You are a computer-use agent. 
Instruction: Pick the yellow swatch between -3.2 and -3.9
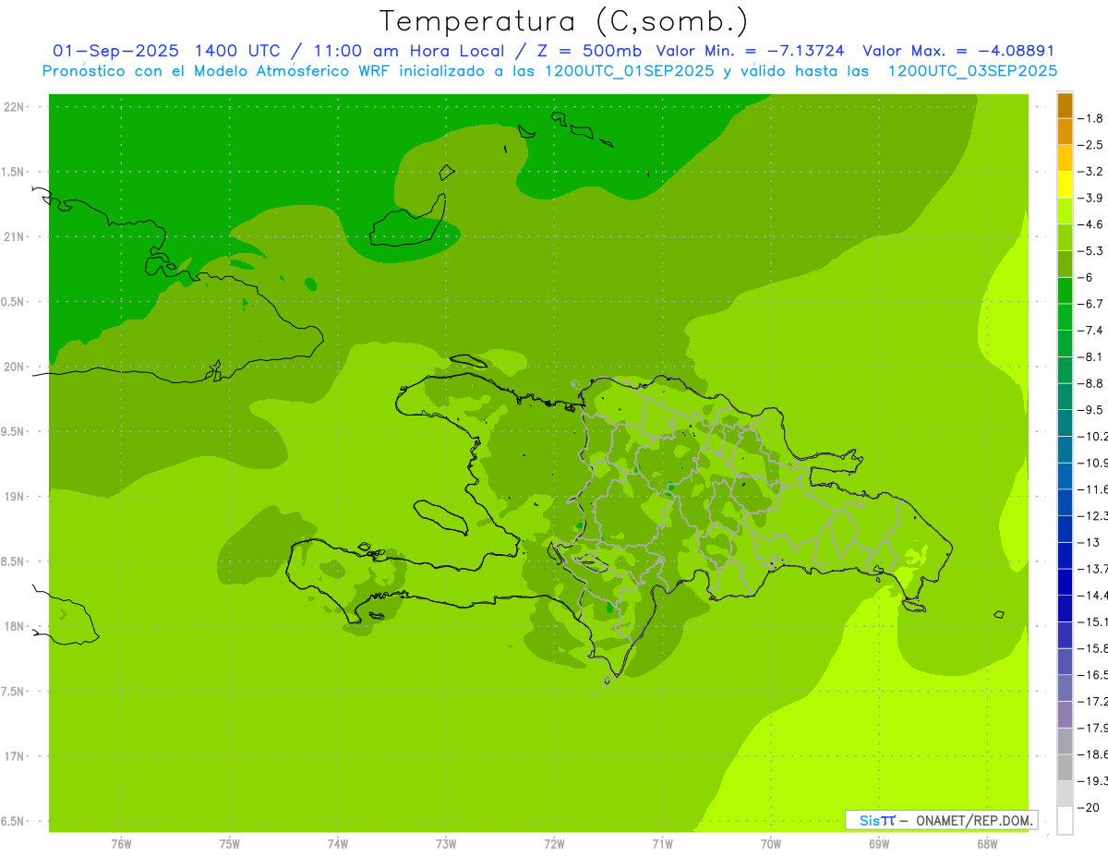[x=1065, y=184]
